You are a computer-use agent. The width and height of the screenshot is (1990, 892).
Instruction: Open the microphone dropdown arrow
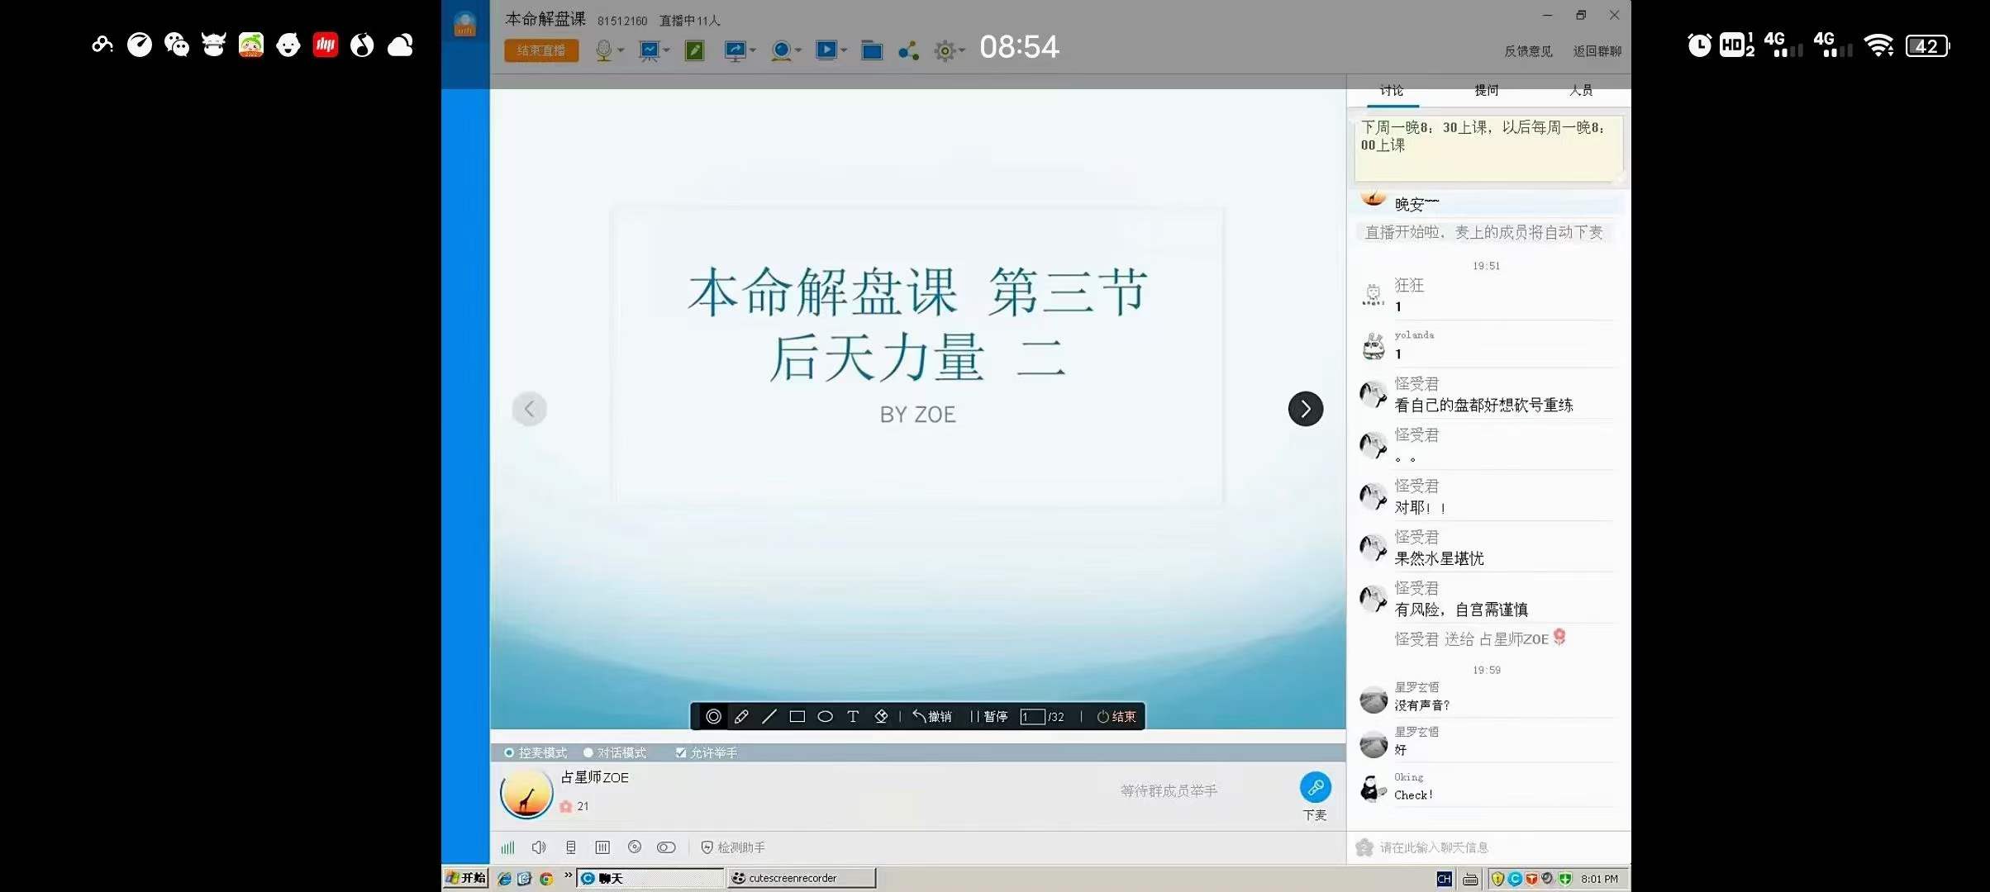621,50
